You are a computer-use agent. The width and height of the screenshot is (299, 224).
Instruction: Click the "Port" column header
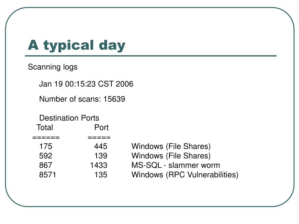pyautogui.click(x=101, y=127)
